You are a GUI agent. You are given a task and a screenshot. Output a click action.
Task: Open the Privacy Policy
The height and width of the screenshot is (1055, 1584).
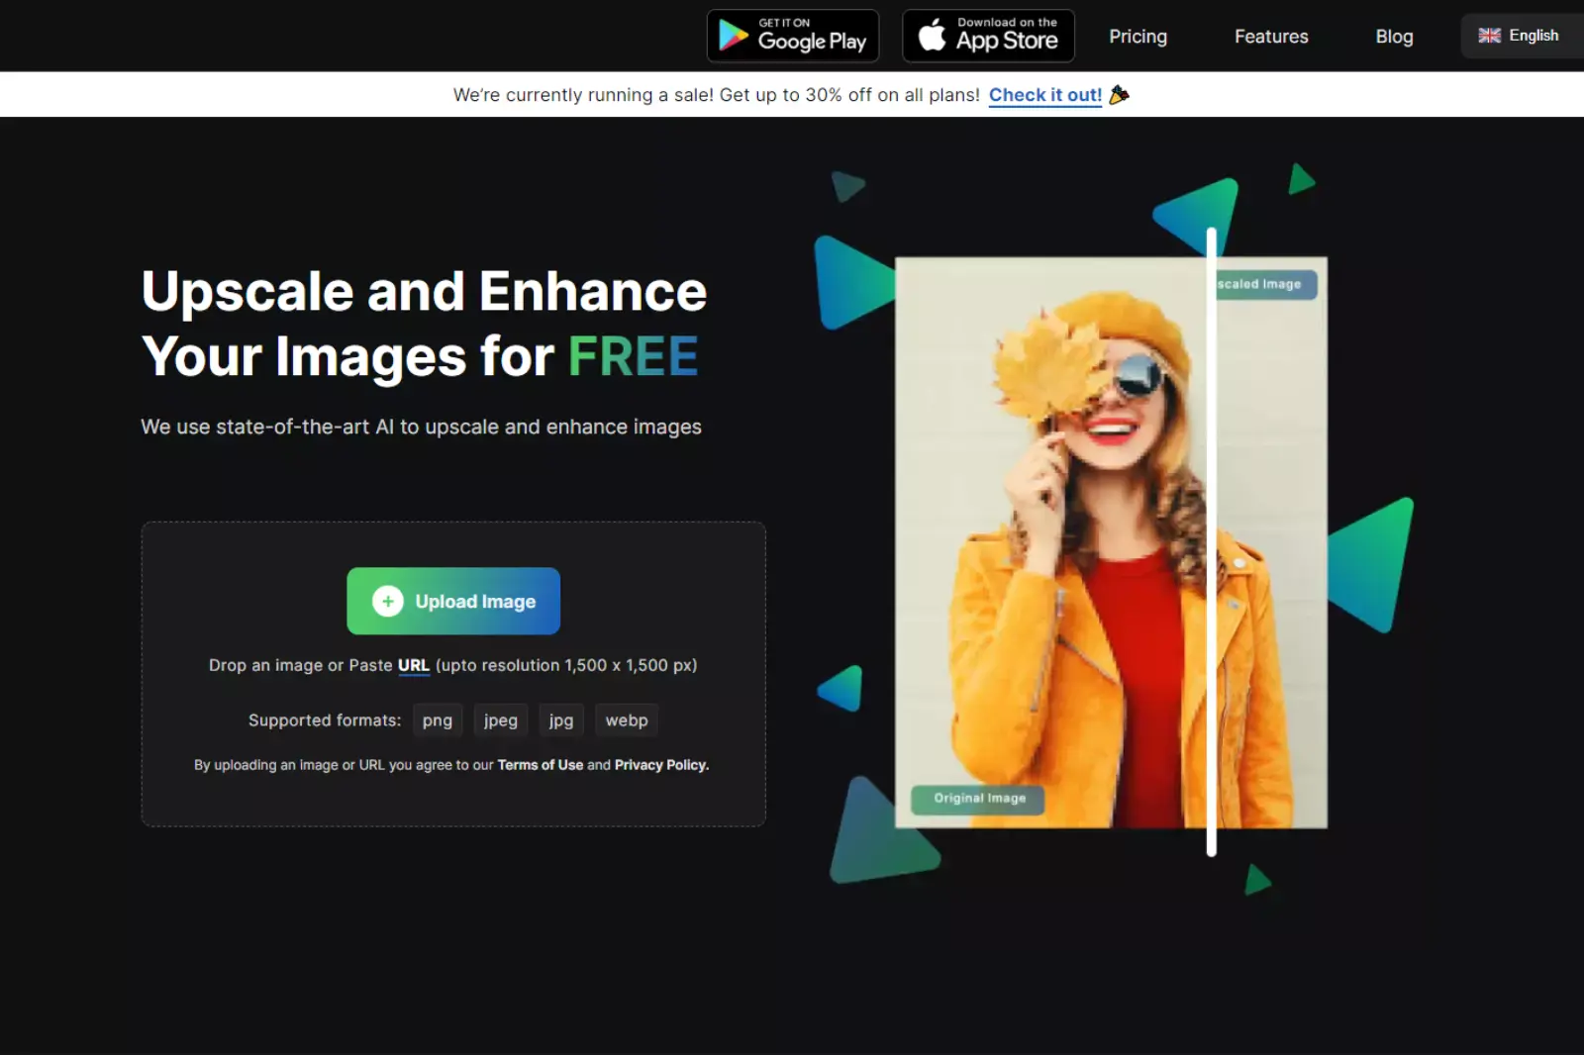coord(660,764)
